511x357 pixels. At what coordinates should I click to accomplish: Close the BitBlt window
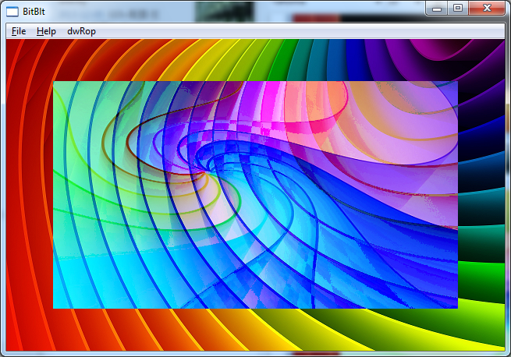coord(487,8)
